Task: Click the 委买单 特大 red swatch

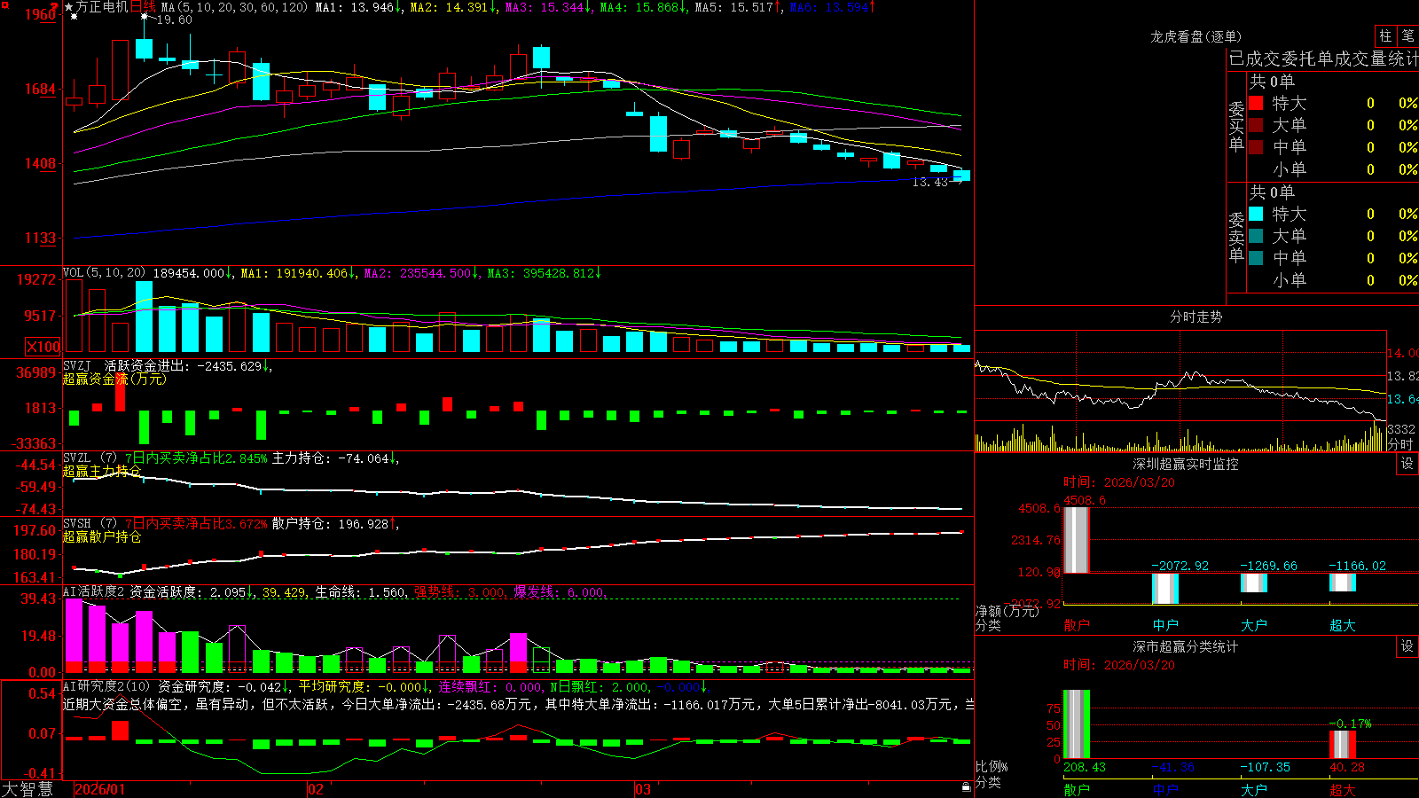Action: [1256, 103]
